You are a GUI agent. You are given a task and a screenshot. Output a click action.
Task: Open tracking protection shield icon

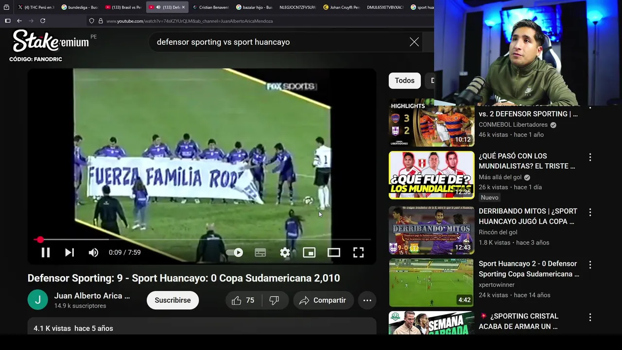(91, 21)
